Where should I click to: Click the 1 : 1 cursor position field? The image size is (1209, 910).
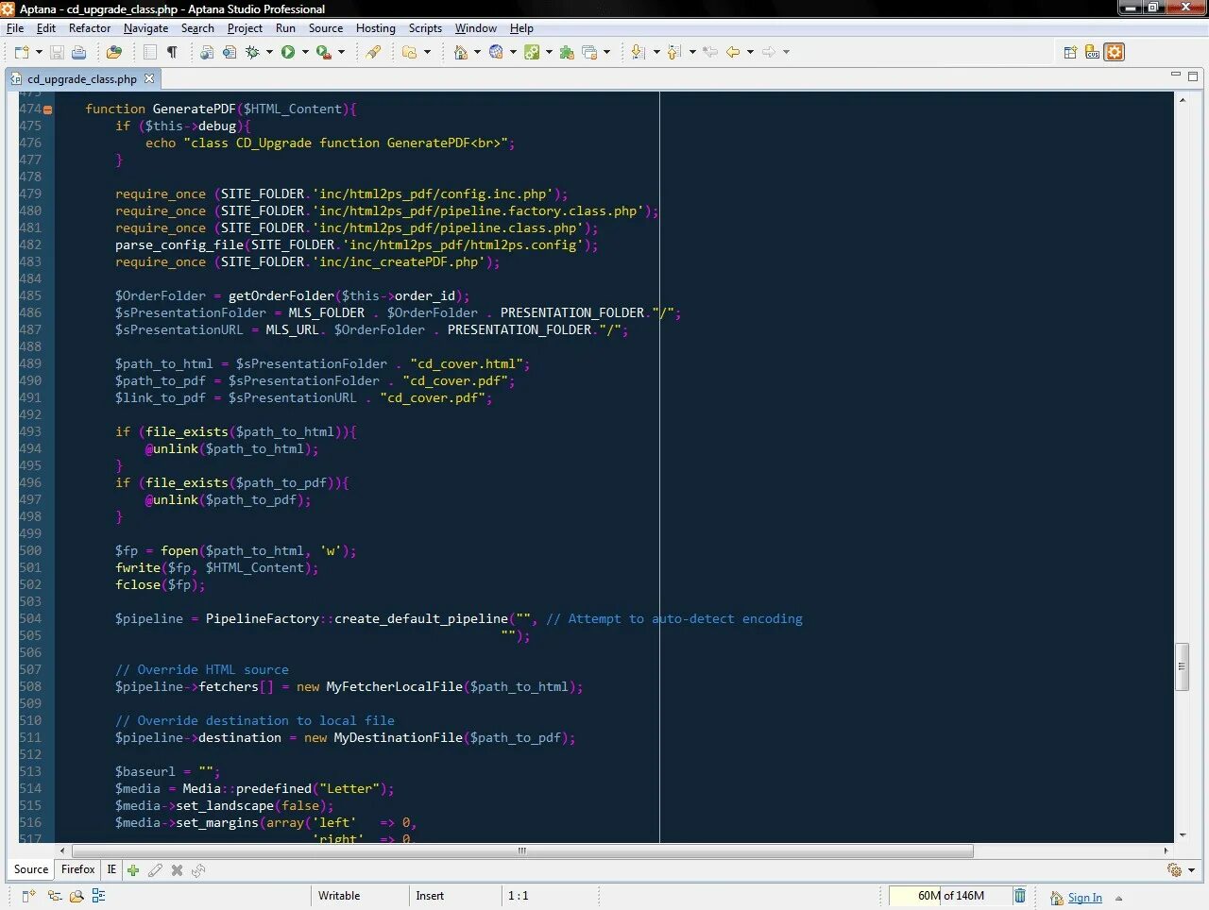(x=551, y=896)
